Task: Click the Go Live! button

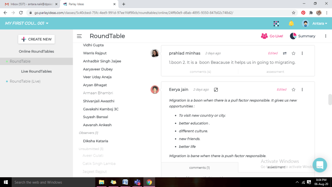Action: [272, 36]
